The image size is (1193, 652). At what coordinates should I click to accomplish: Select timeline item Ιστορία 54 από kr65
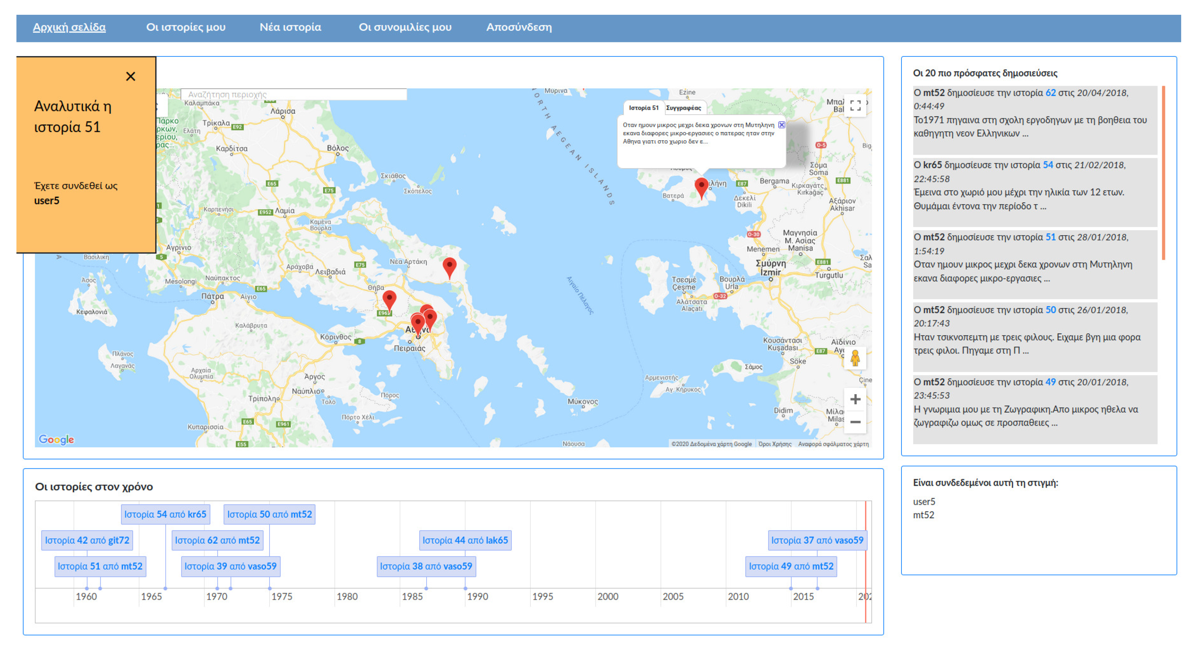pyautogui.click(x=165, y=514)
